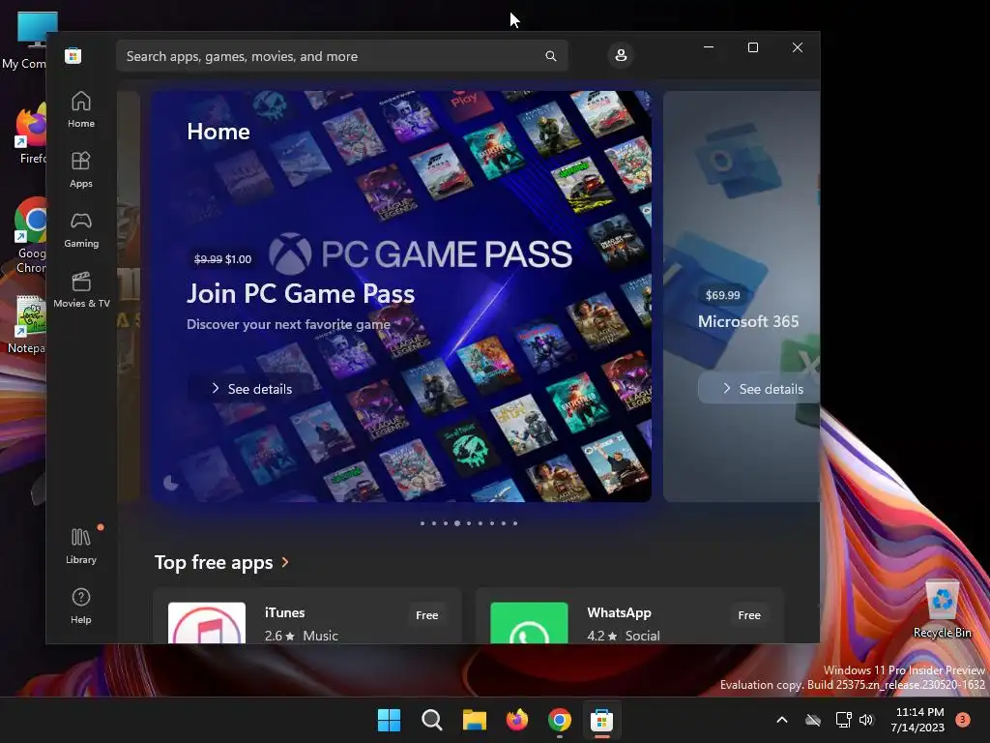
Task: Open Help in the sidebar
Action: [x=81, y=607]
